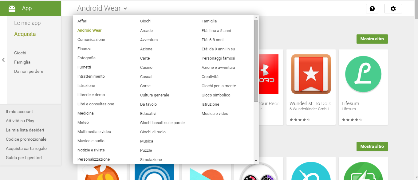Select Libri e consultazione category
This screenshot has height=180, width=418.
(96, 104)
